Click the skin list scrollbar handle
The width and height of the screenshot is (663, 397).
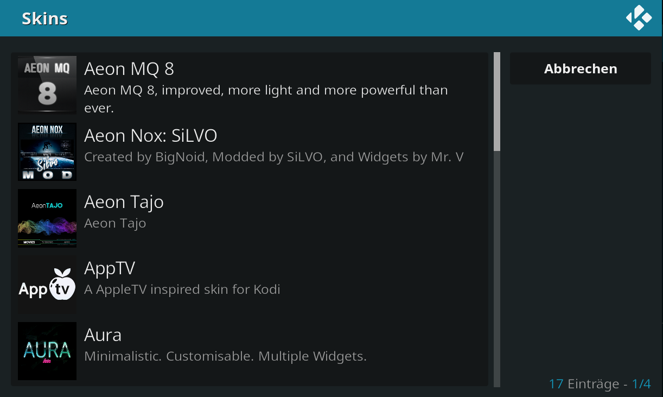497,102
